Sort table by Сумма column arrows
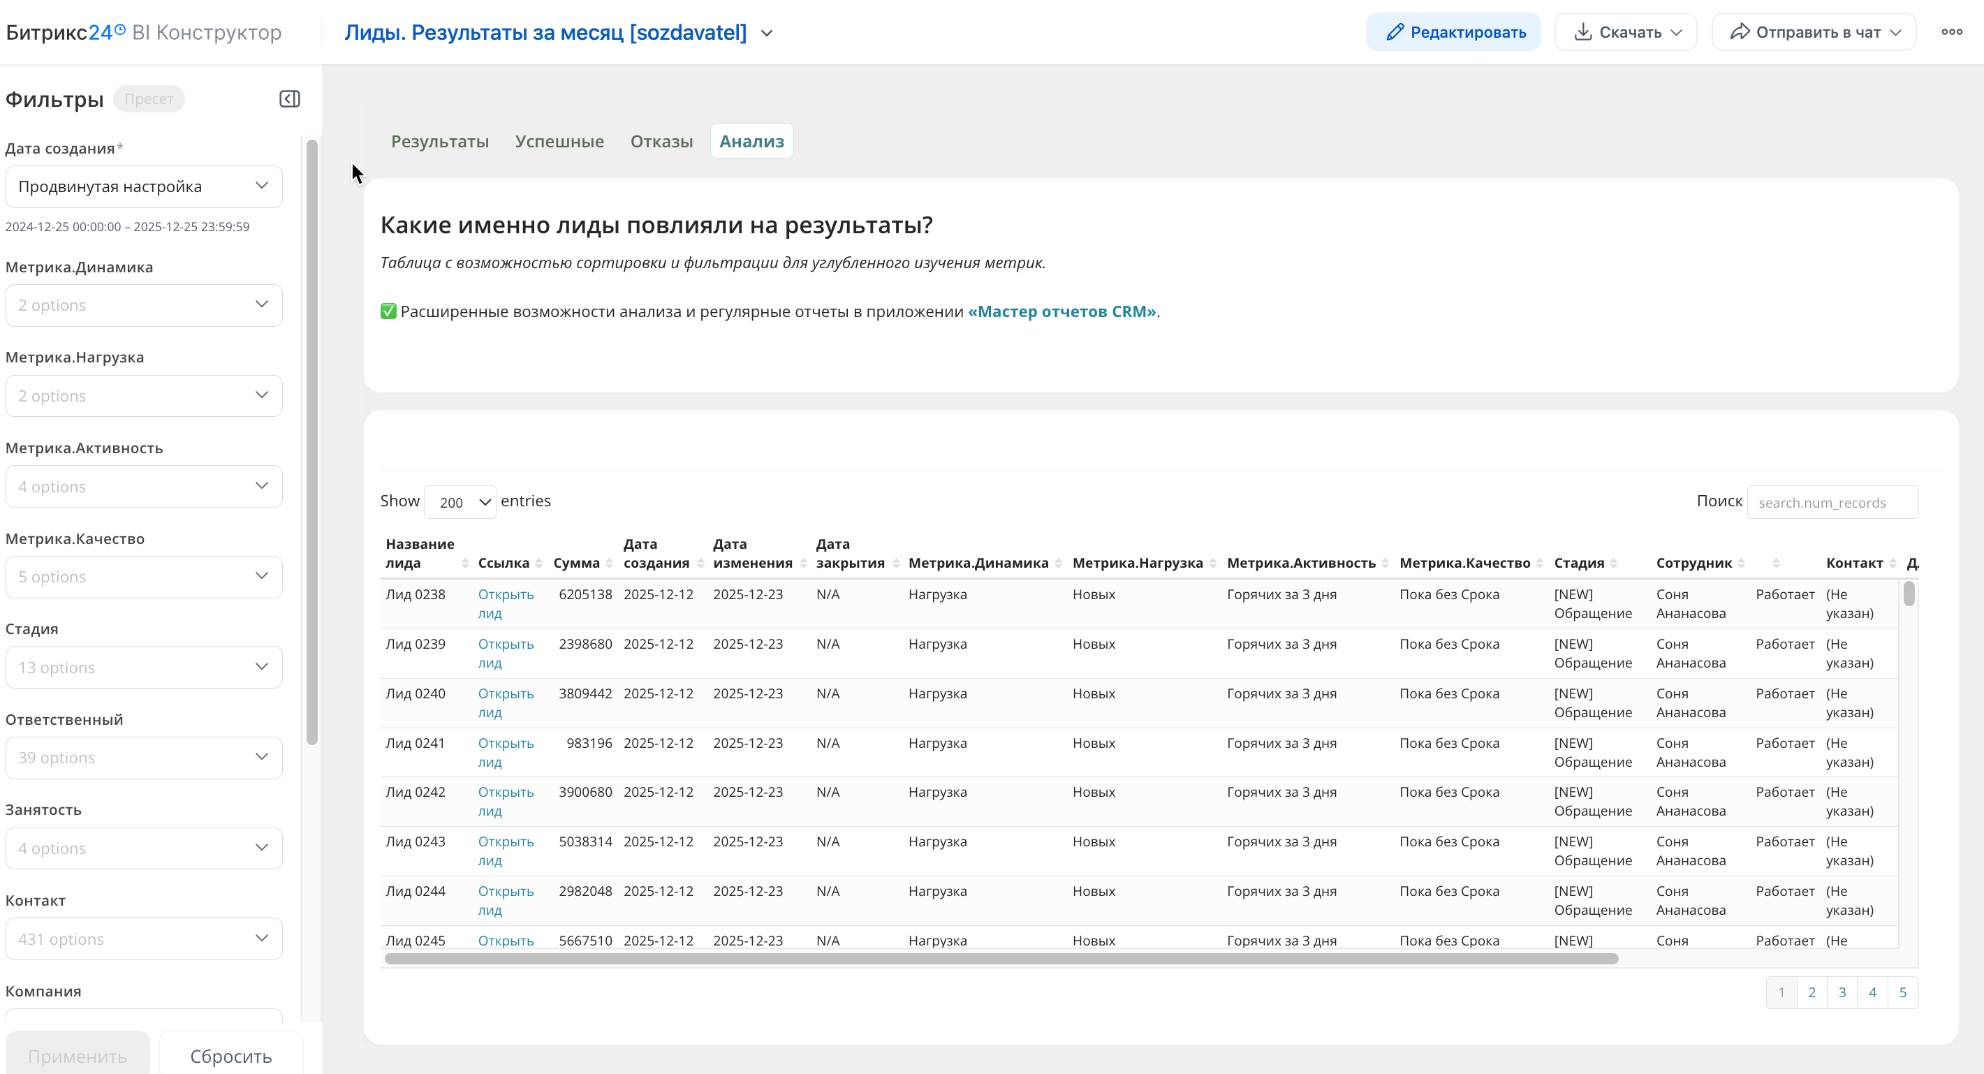This screenshot has width=1984, height=1074. pyautogui.click(x=609, y=564)
